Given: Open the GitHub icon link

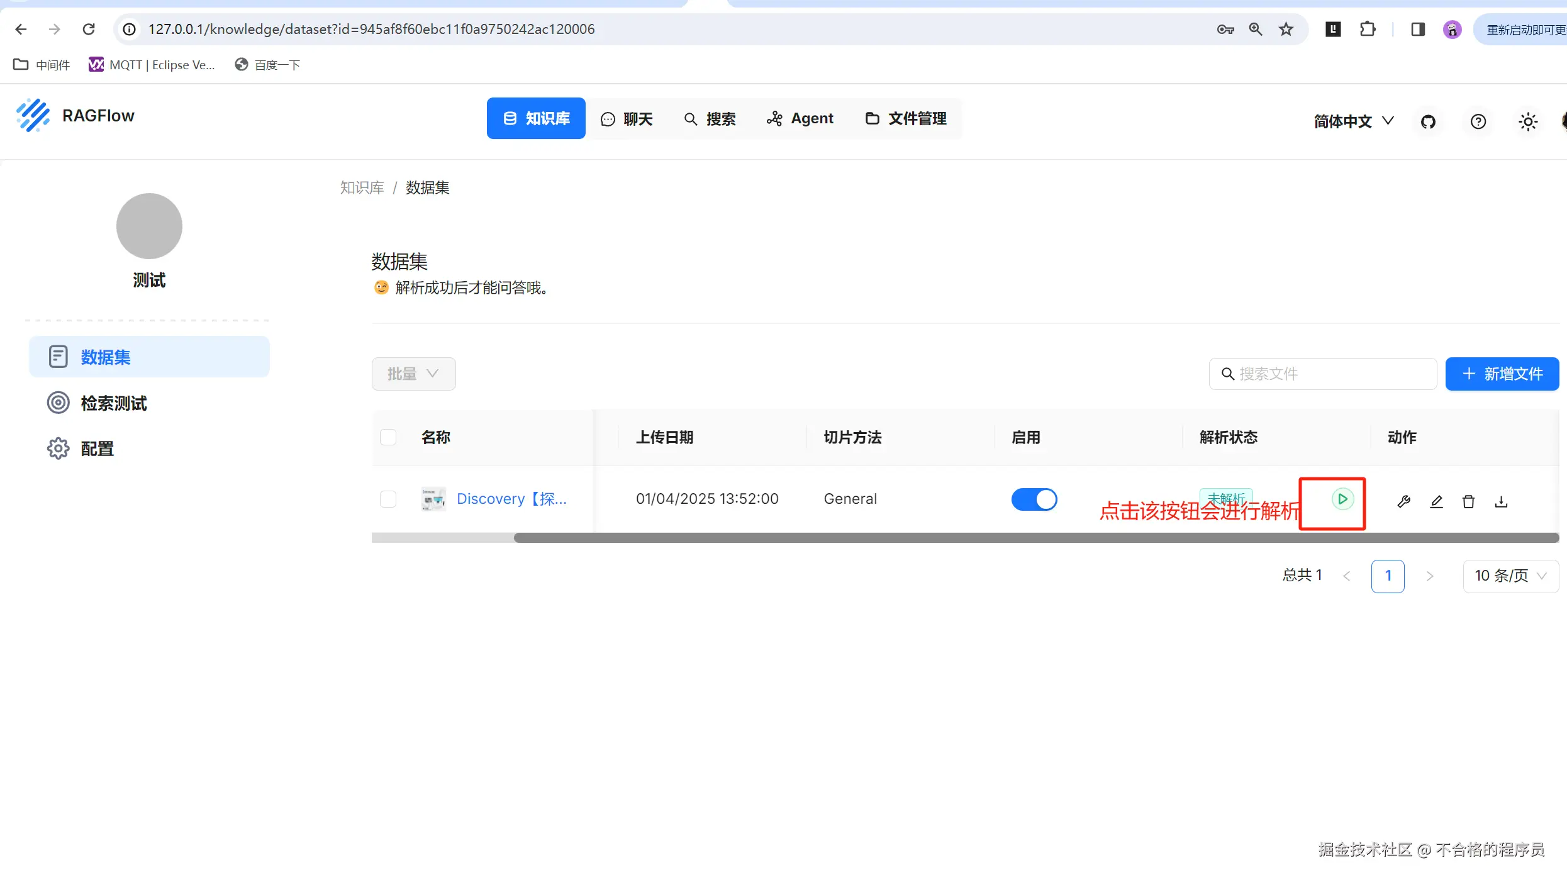Looking at the screenshot, I should (x=1428, y=121).
